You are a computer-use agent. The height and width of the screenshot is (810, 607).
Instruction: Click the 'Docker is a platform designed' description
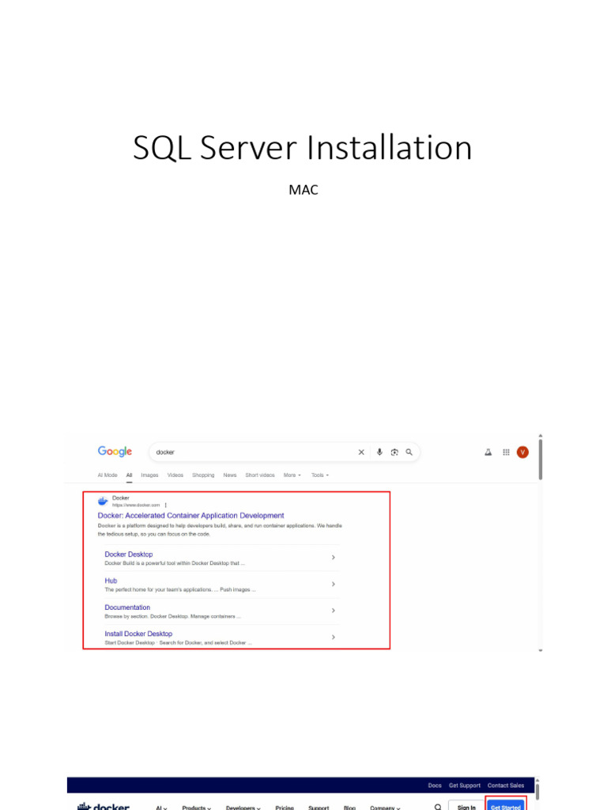[220, 530]
